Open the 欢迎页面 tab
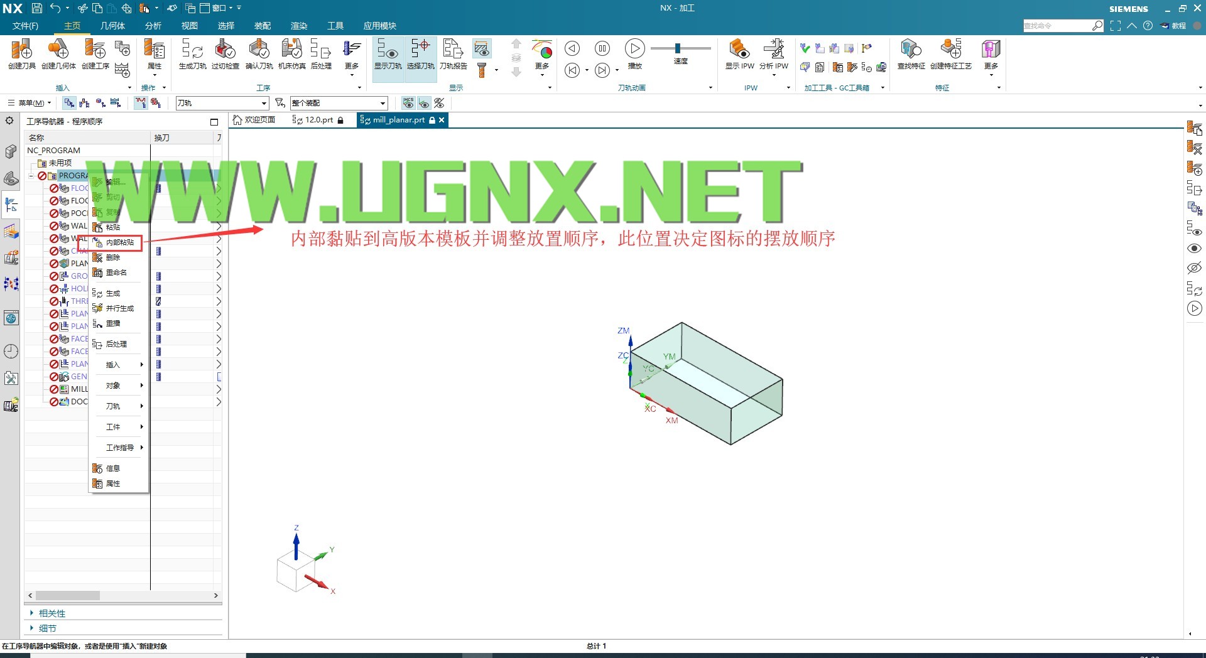 pos(254,120)
